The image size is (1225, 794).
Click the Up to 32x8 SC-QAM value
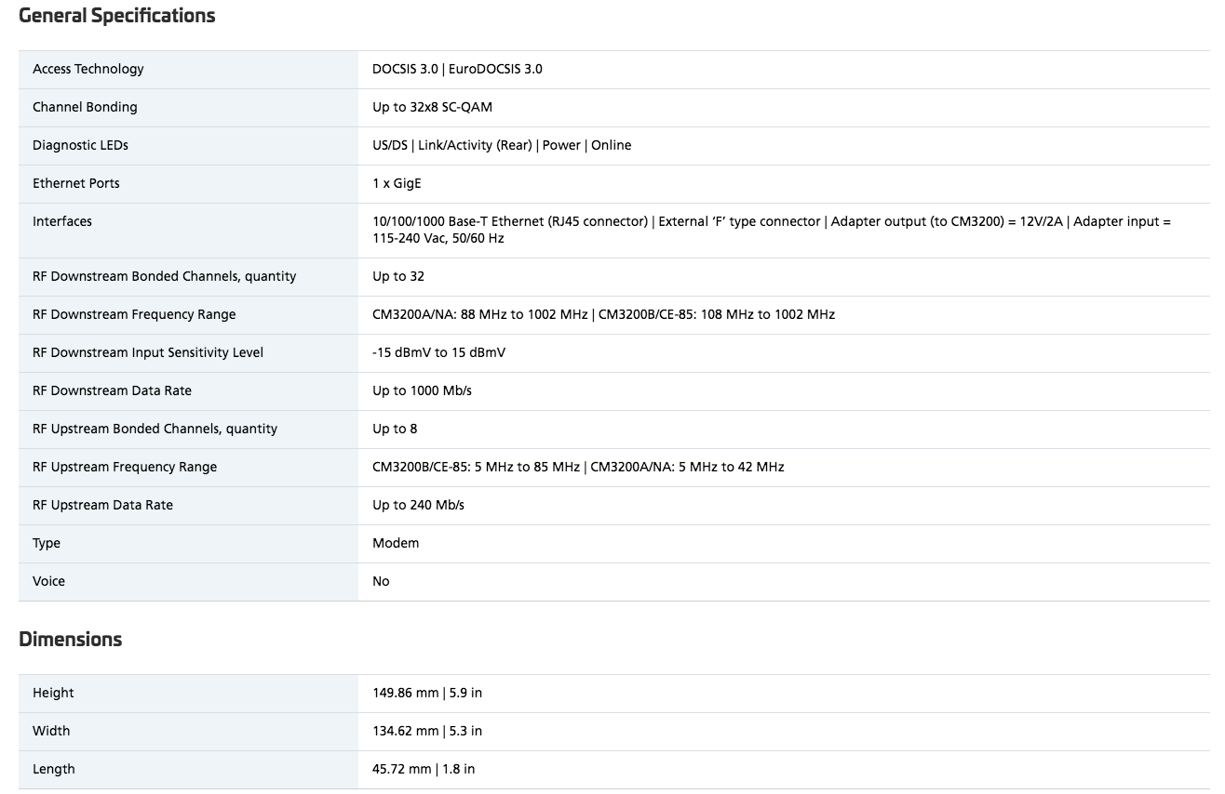coord(432,107)
